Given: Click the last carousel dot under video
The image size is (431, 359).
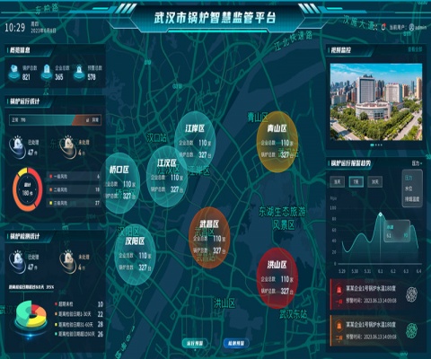Looking at the screenshot, I should click(381, 144).
